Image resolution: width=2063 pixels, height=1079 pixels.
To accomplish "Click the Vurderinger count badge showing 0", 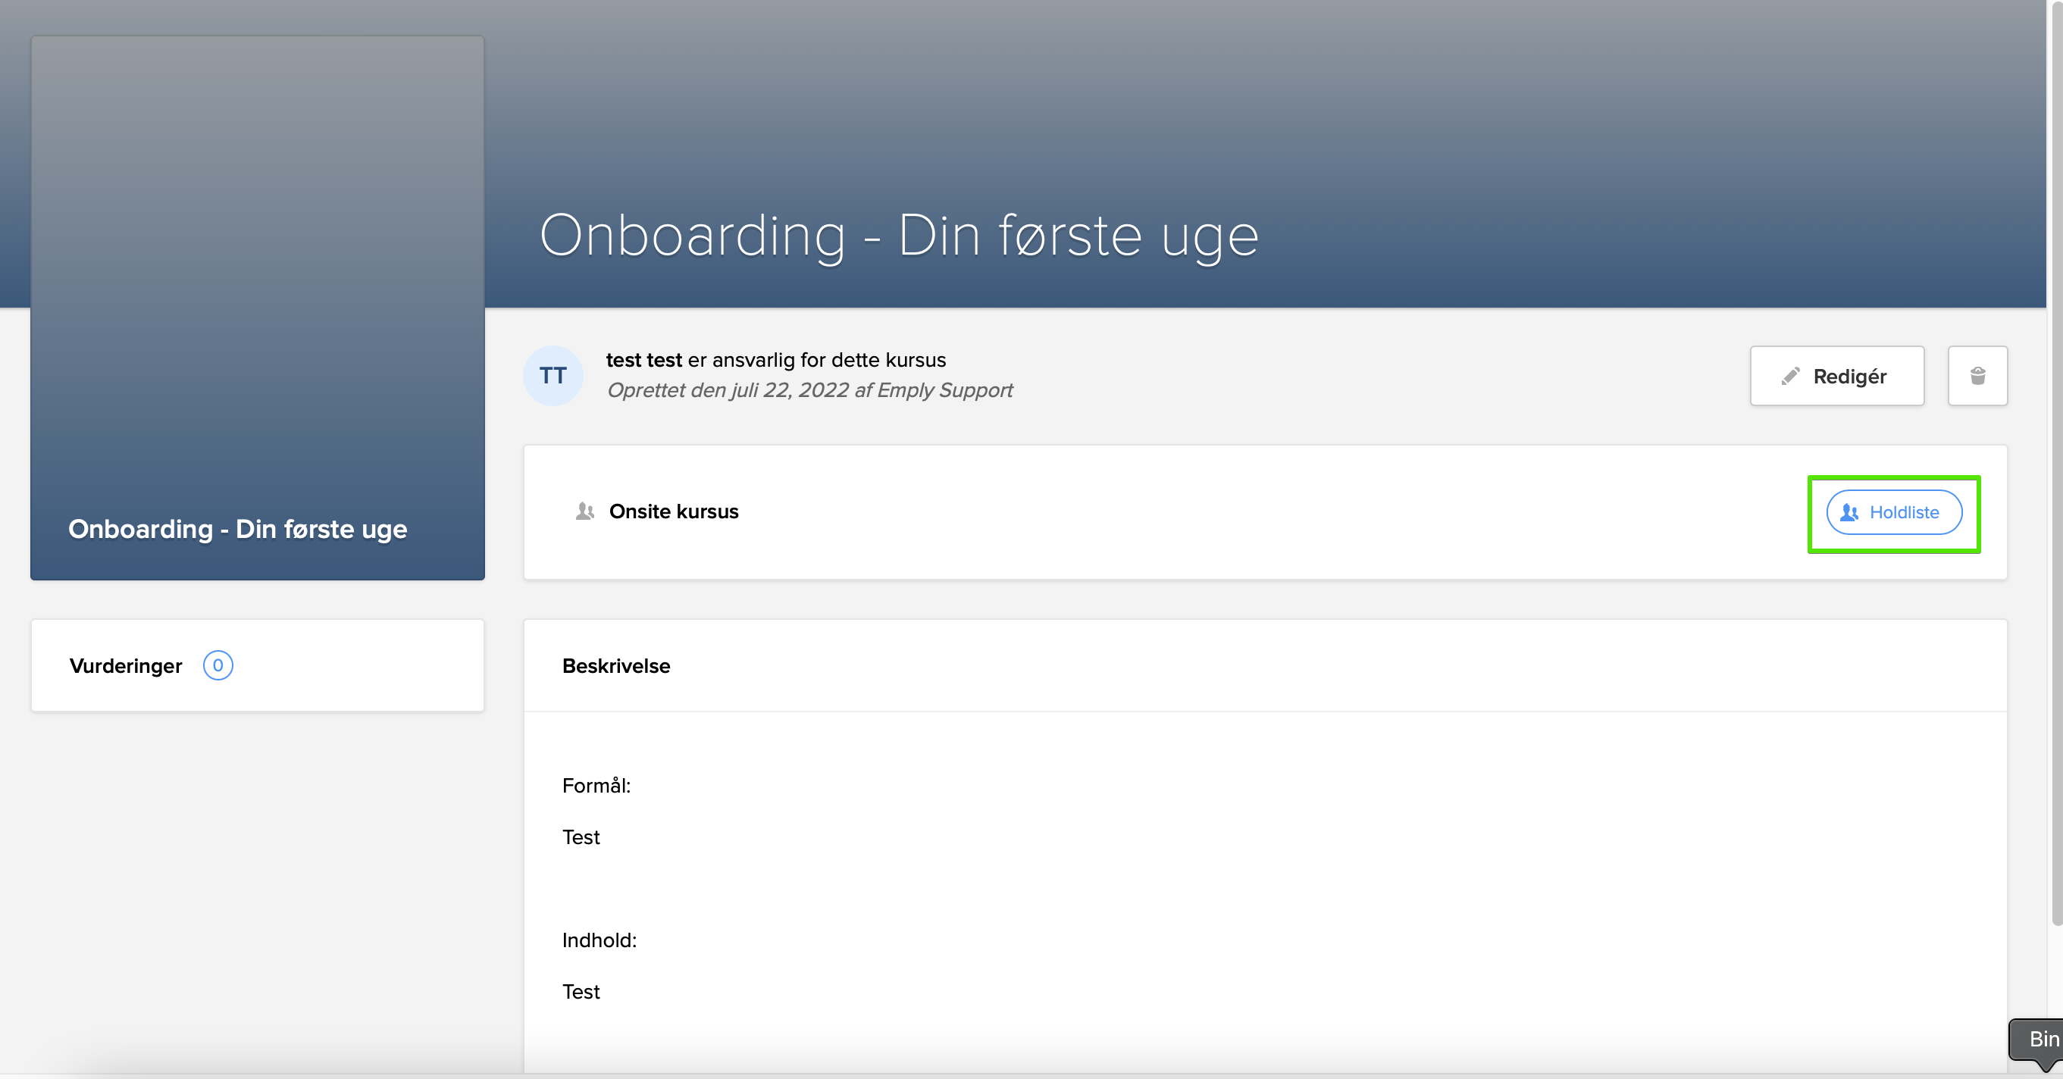I will (x=218, y=665).
